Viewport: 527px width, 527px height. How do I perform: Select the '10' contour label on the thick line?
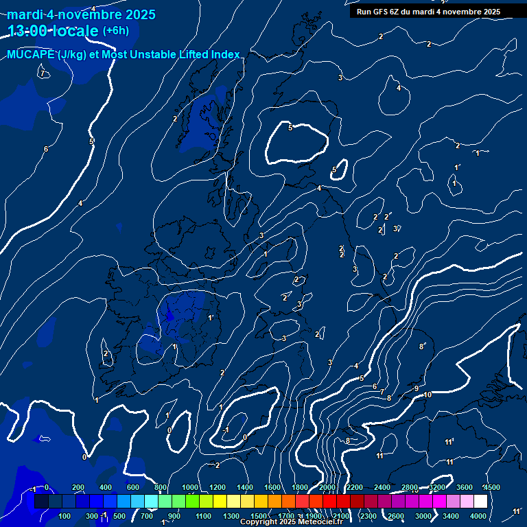(x=428, y=395)
